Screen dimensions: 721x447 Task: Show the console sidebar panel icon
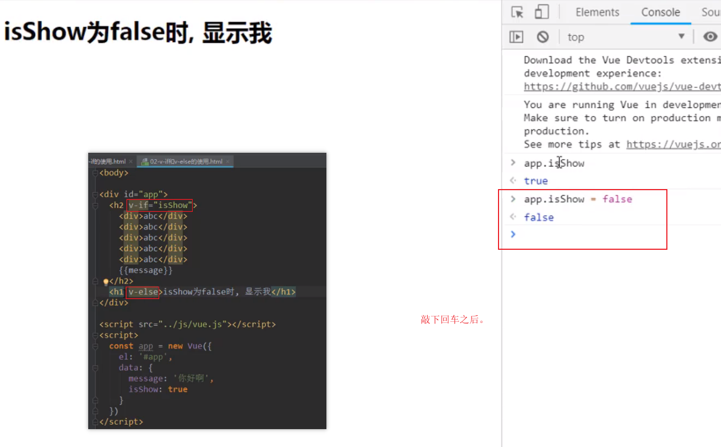(517, 37)
